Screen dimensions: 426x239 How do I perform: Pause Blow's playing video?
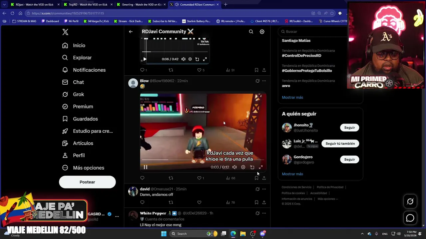tap(145, 167)
